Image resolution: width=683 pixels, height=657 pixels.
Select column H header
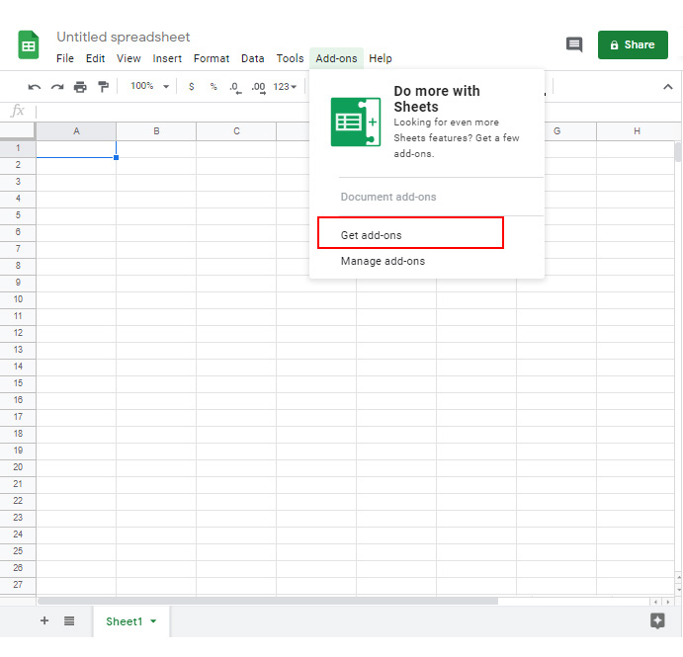point(637,131)
